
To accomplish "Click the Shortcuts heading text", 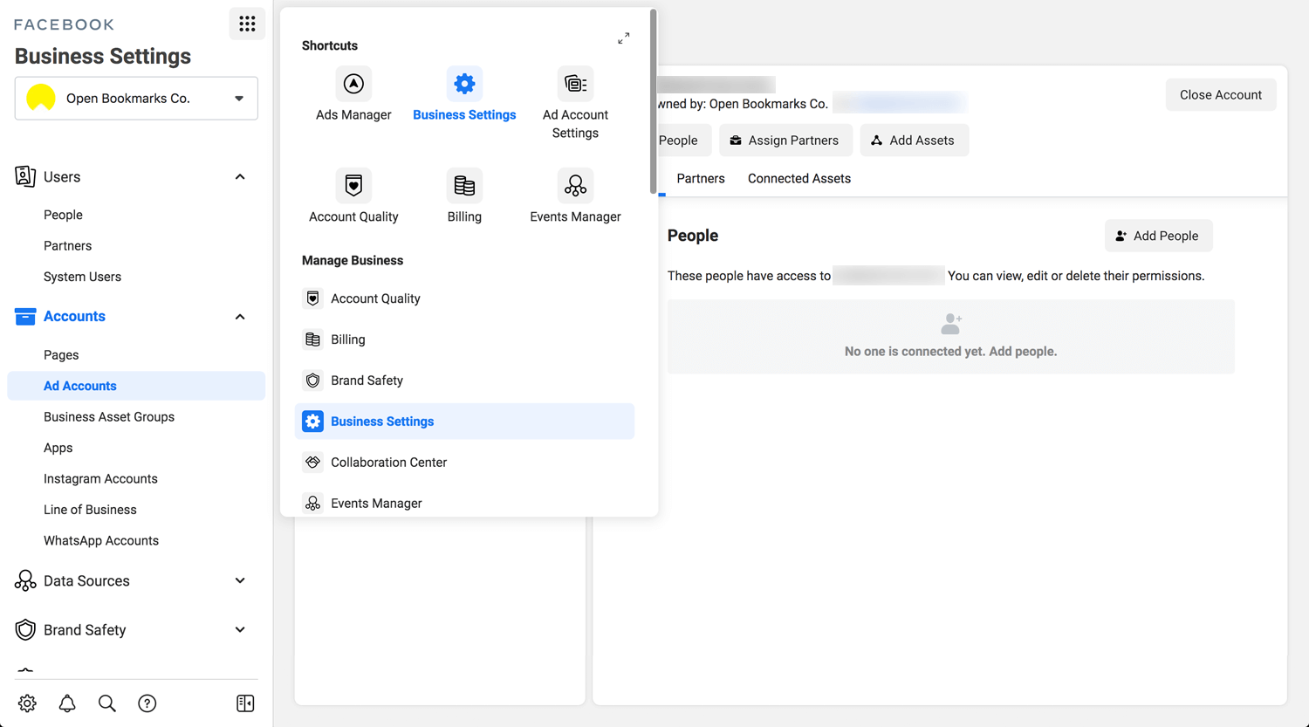I will [x=330, y=45].
